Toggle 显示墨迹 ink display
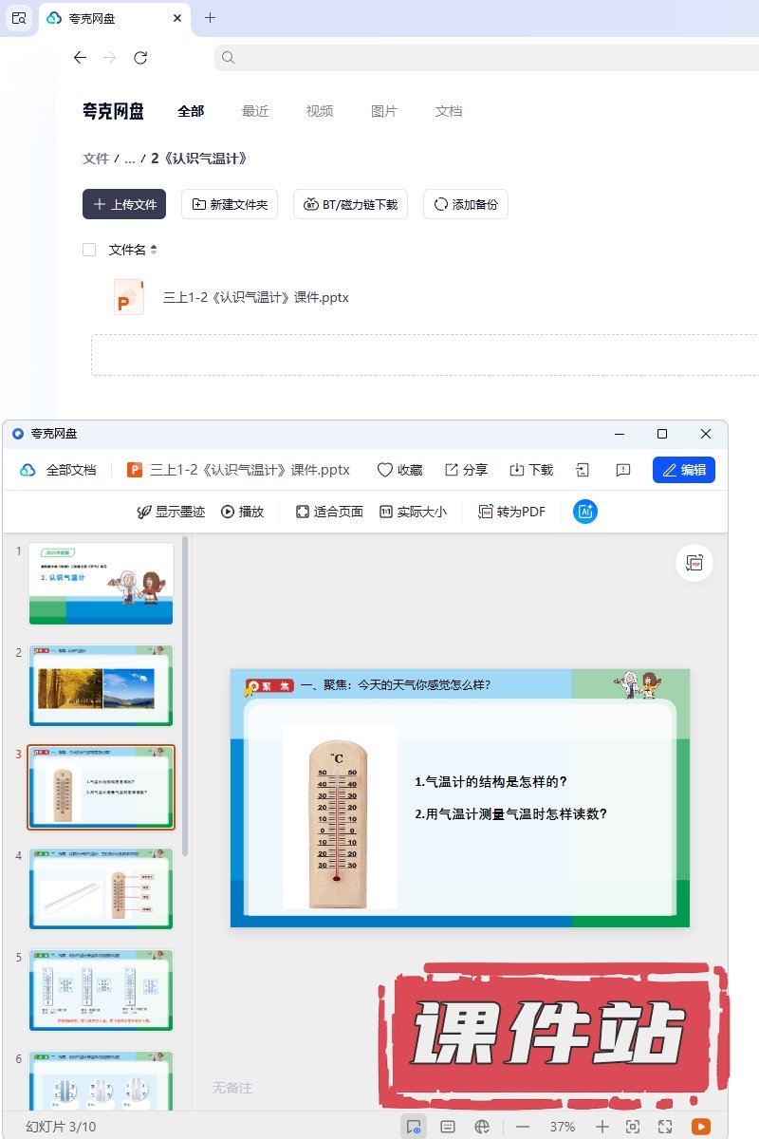Screen dimensions: 759x1139 (x=171, y=512)
